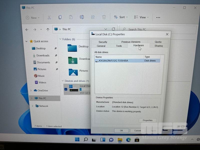Image resolution: width=200 pixels, height=150 pixels.
Task: Click the Delete trash icon
Action: point(104,17)
